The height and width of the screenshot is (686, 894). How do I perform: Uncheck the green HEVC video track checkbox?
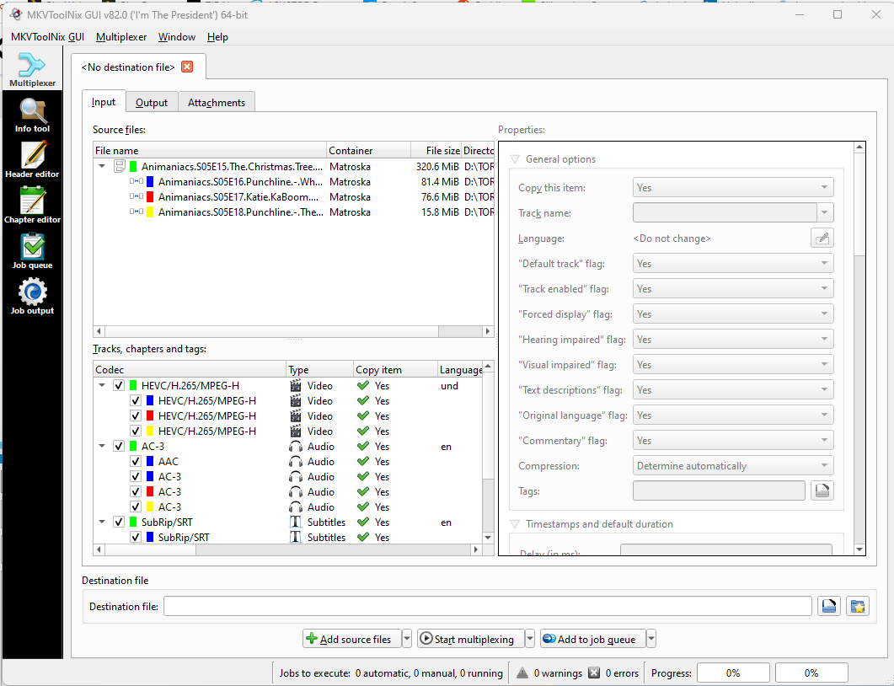pos(119,386)
